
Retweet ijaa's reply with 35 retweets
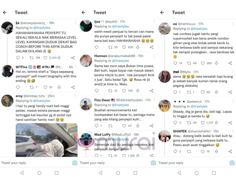(x=110, y=47)
